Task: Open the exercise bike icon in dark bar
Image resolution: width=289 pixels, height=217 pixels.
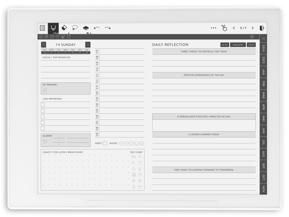Action: click(x=63, y=36)
